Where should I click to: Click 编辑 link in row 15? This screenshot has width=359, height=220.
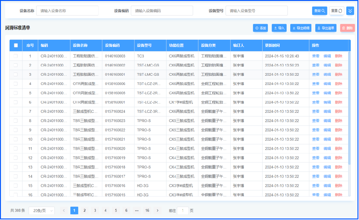click(327, 186)
